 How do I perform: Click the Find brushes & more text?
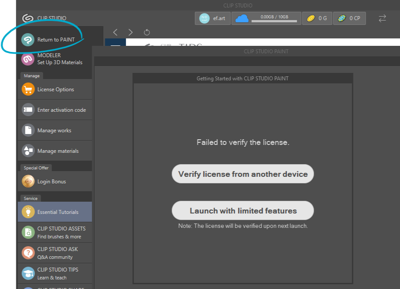[x=59, y=237]
